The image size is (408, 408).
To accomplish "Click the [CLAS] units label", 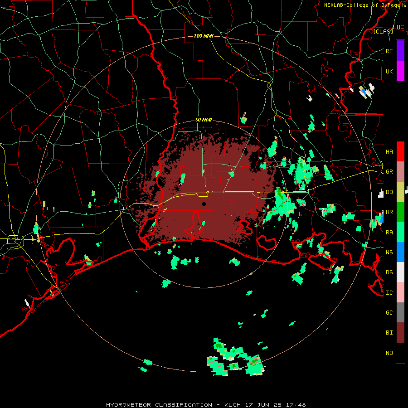I will [x=383, y=31].
